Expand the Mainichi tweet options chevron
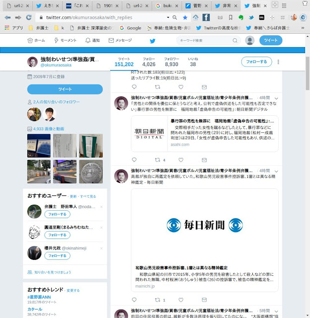Viewport: 310px width, 318px height. [x=276, y=171]
